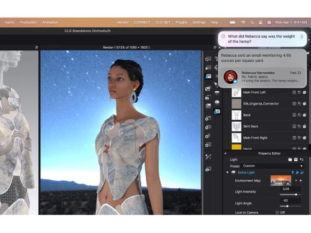This screenshot has height=233, width=311.
Task: Select the Silk_Organza_Connector color swatch
Action: [x=236, y=104]
